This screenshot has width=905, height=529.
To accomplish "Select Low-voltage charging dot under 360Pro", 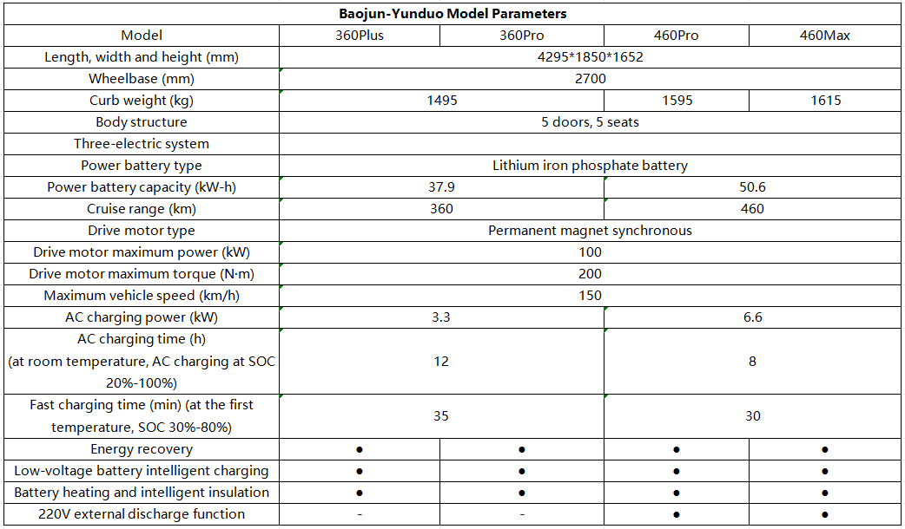I will (x=522, y=471).
